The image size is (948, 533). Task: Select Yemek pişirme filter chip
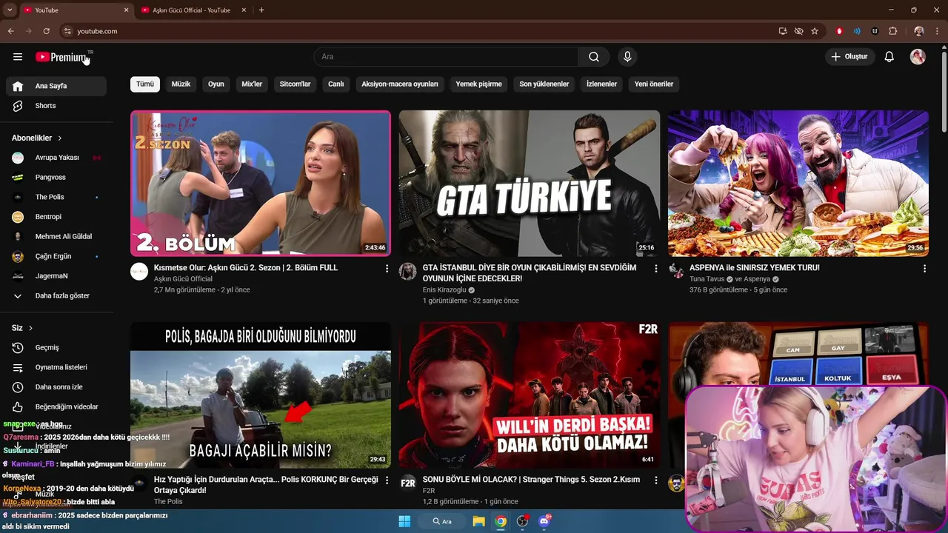tap(478, 84)
